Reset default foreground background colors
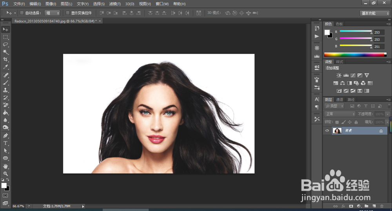Viewport: 392px width, 211px height. tap(2, 180)
